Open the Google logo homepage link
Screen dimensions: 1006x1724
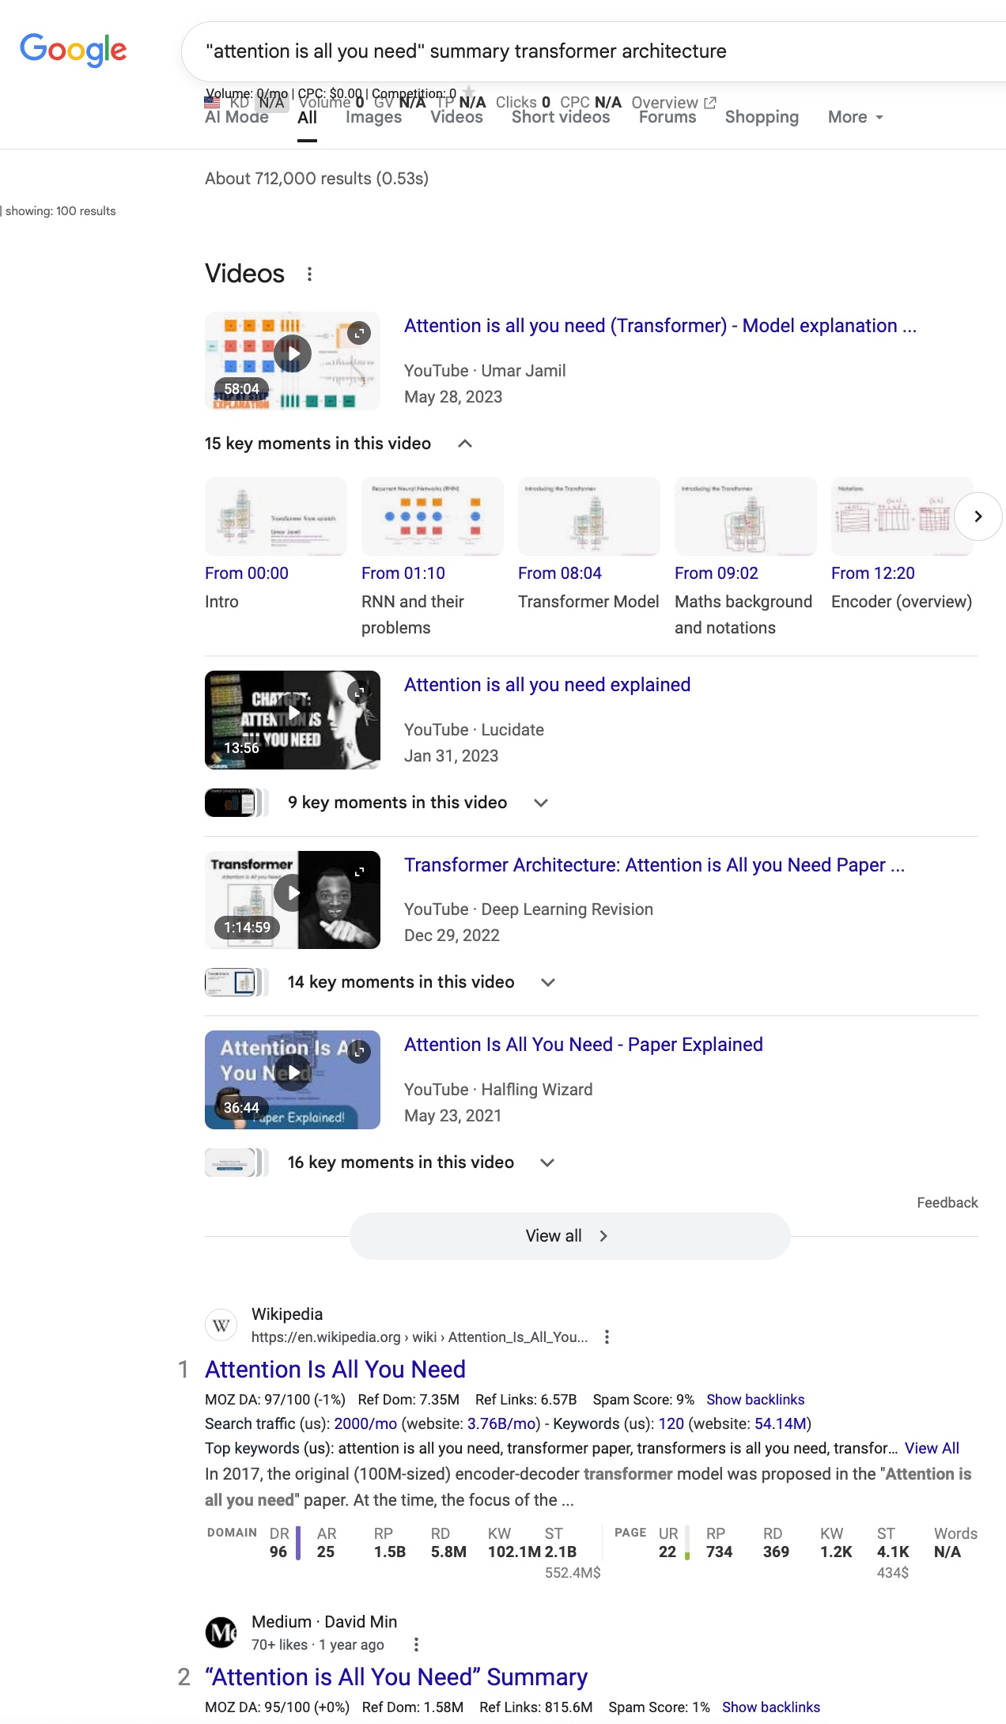(73, 50)
